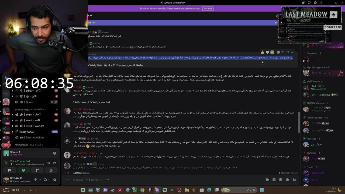Dismiss banner with X DIDN'T ASK
This screenshot has height=194, width=345.
(x=333, y=27)
